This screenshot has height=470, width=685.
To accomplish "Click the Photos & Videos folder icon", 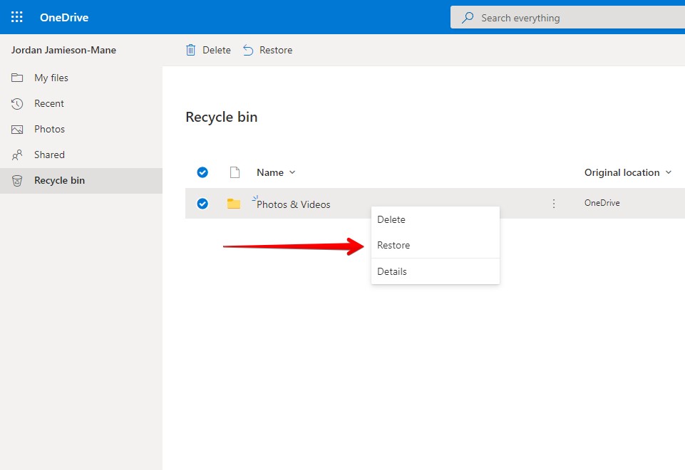I will click(233, 203).
